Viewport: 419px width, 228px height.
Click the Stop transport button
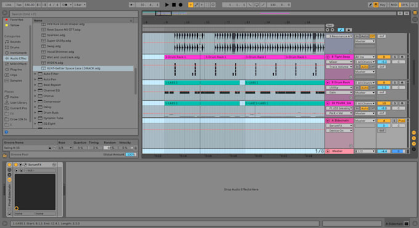(x=174, y=5)
